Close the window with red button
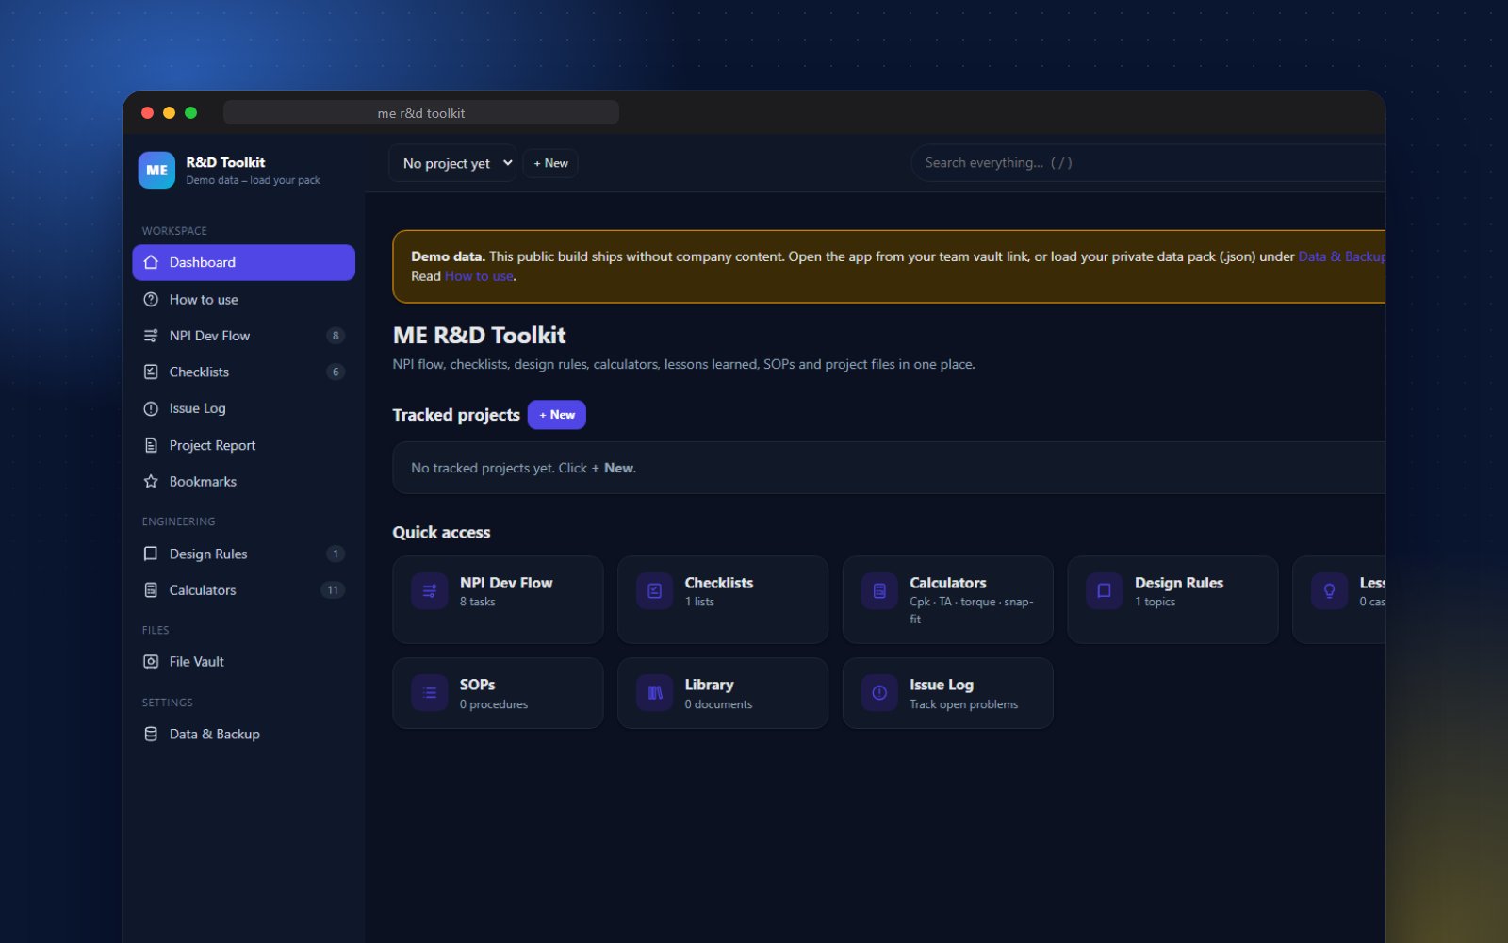The width and height of the screenshot is (1508, 943). (147, 113)
